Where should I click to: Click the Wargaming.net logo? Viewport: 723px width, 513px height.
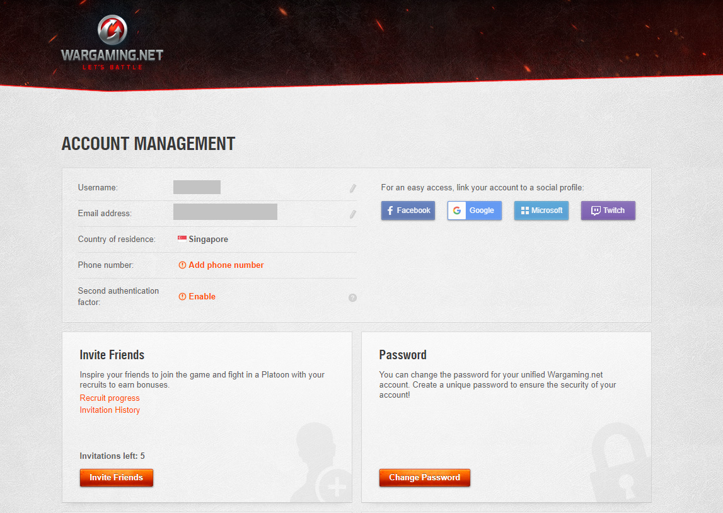[112, 43]
